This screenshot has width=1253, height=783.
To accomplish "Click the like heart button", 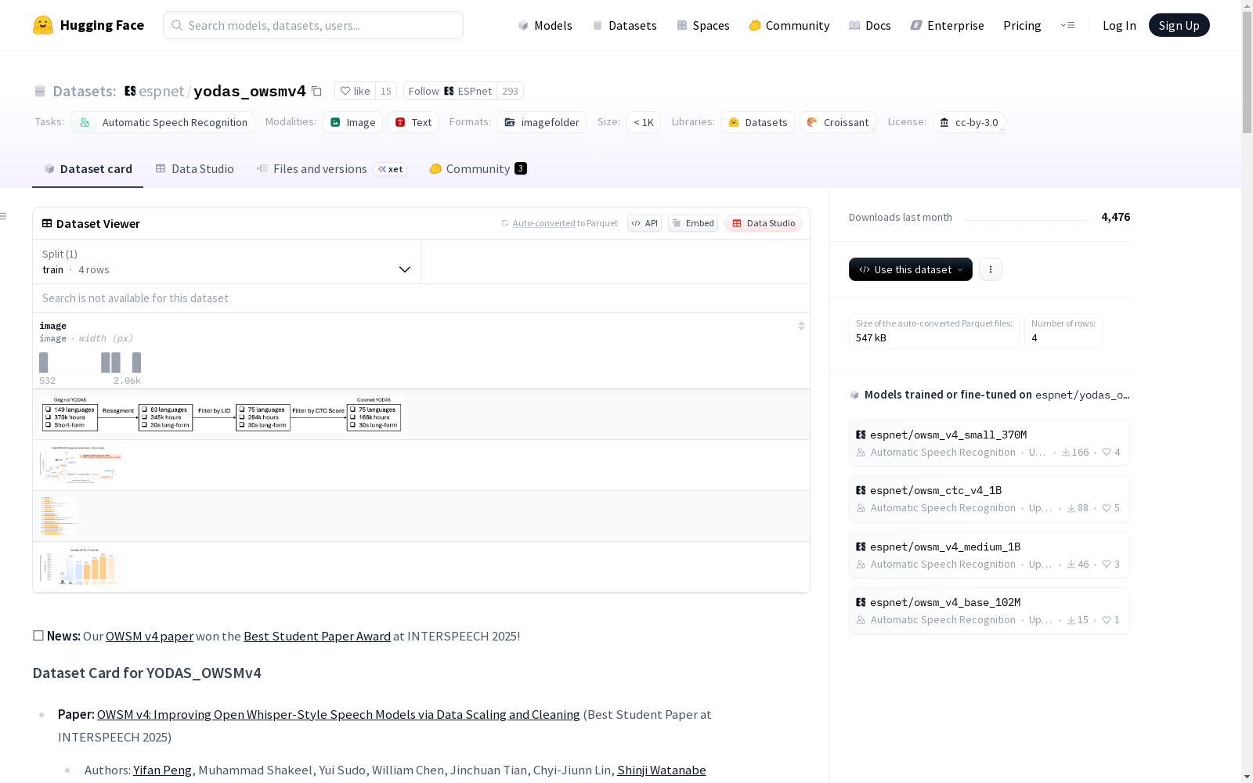I will click(356, 91).
